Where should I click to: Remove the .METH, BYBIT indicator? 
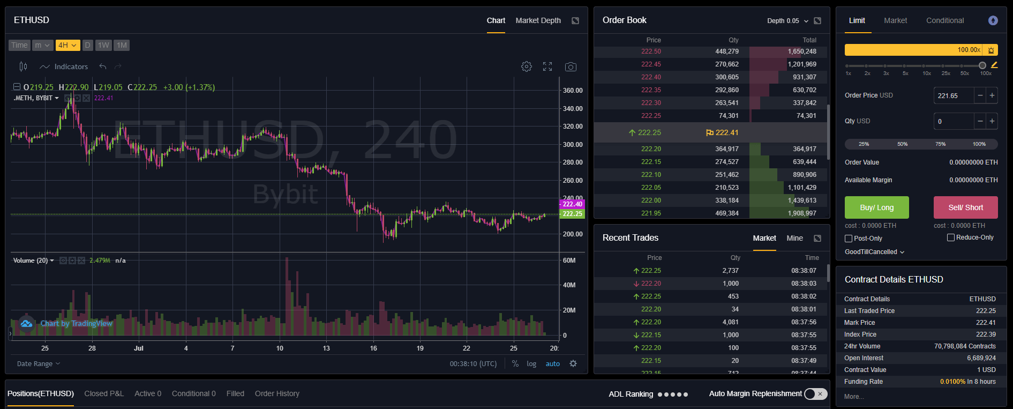(x=86, y=98)
